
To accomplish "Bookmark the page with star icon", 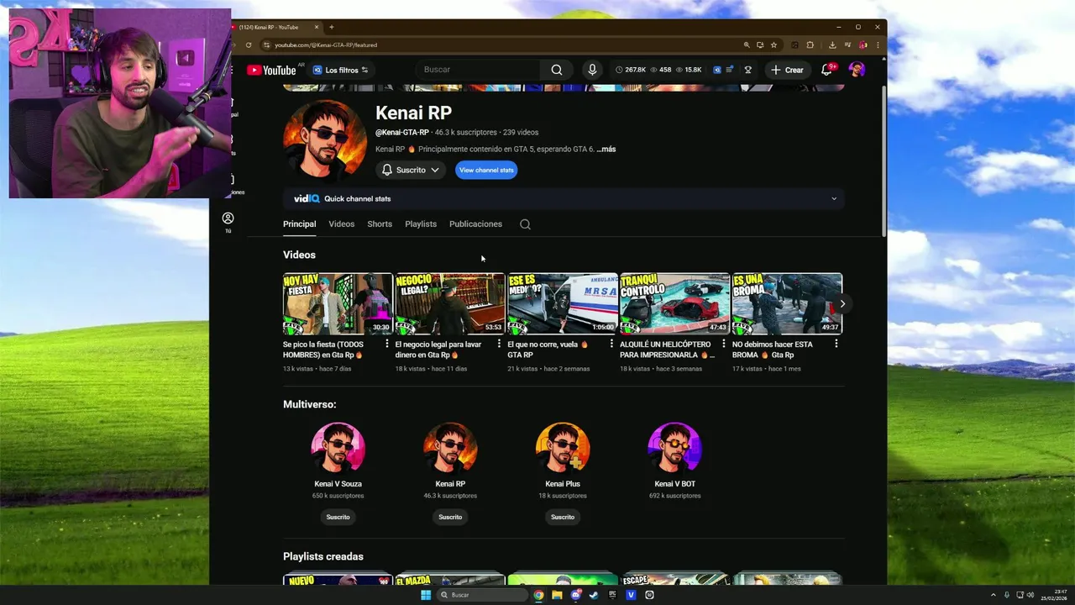I will click(x=773, y=45).
